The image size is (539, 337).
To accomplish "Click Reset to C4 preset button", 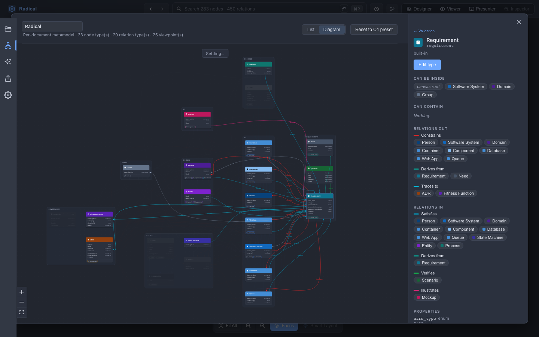I will tap(374, 30).
